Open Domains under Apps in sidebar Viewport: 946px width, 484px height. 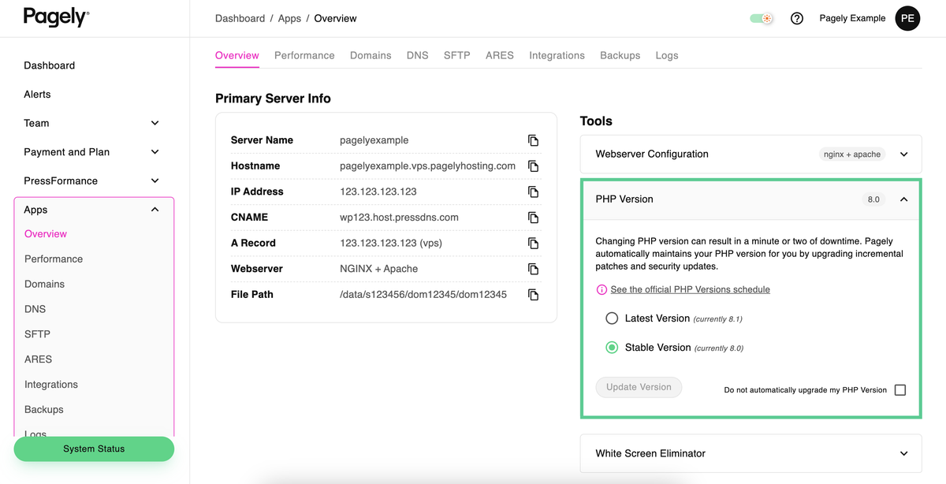pyautogui.click(x=44, y=285)
